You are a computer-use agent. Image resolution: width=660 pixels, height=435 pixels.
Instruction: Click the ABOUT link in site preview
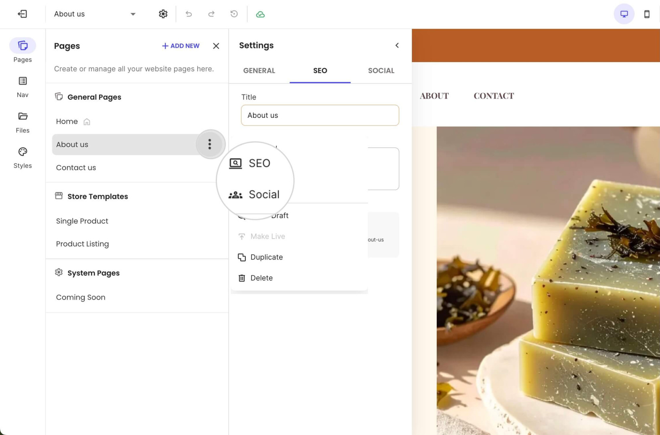click(x=434, y=96)
